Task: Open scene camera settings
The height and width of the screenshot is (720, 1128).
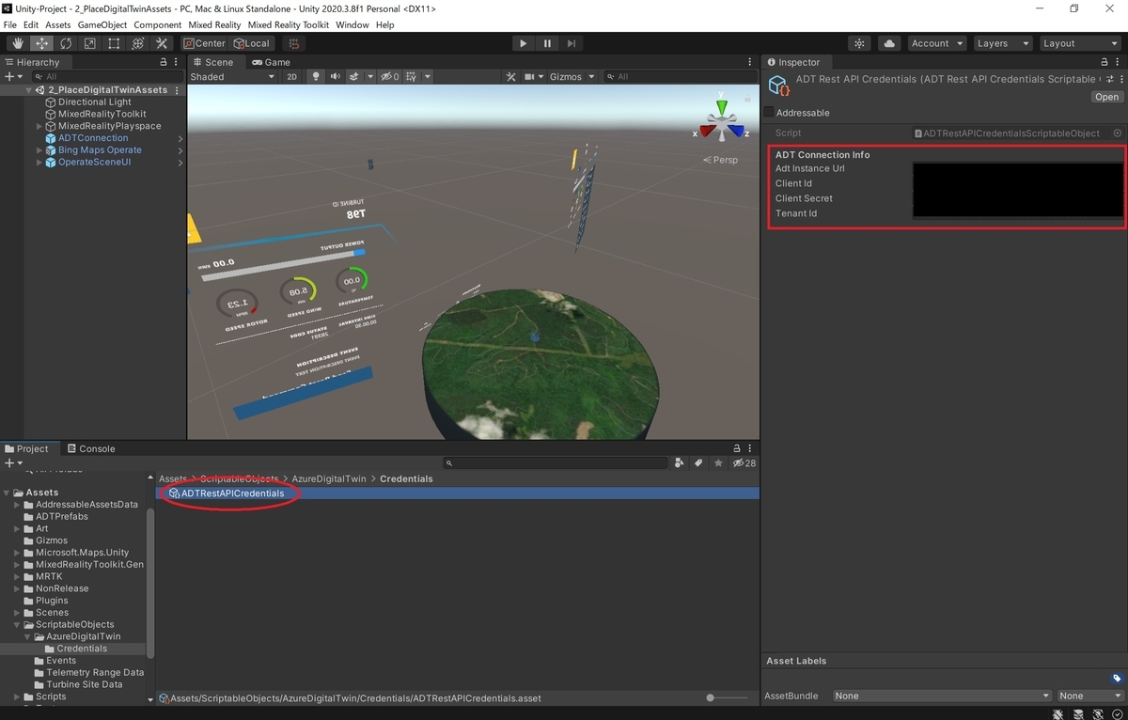Action: pyautogui.click(x=529, y=76)
